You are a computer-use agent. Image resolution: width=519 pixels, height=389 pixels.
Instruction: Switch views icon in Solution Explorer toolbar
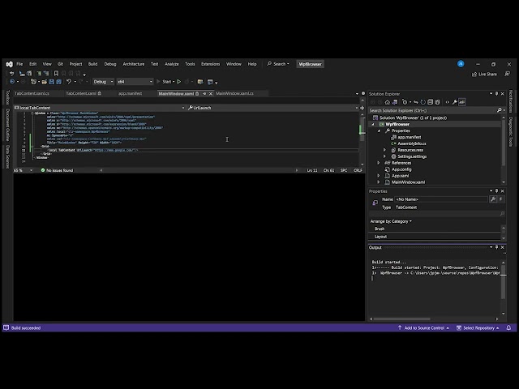[x=395, y=102]
